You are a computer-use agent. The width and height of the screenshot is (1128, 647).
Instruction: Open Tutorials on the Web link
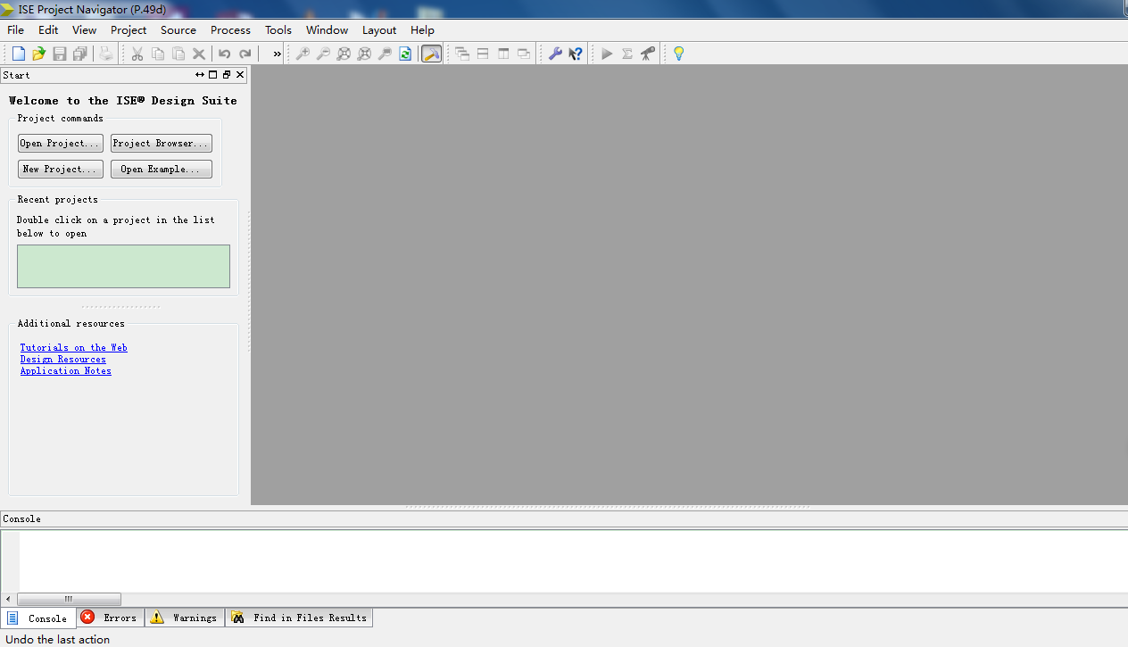74,348
